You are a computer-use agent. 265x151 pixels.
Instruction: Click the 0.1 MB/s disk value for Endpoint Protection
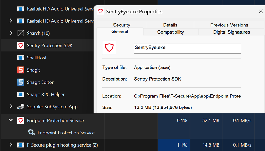[242, 121]
